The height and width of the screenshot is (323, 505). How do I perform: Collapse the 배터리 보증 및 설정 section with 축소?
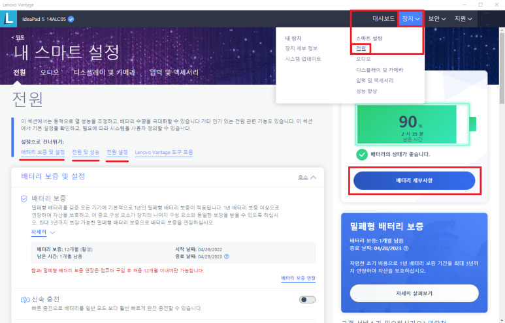(x=307, y=177)
